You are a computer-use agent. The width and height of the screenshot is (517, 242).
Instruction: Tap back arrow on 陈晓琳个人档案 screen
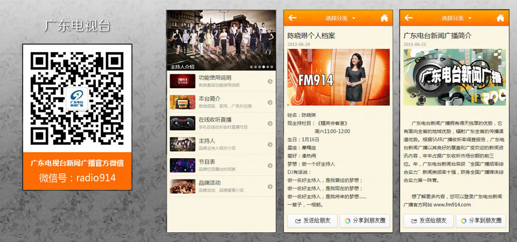(292, 18)
